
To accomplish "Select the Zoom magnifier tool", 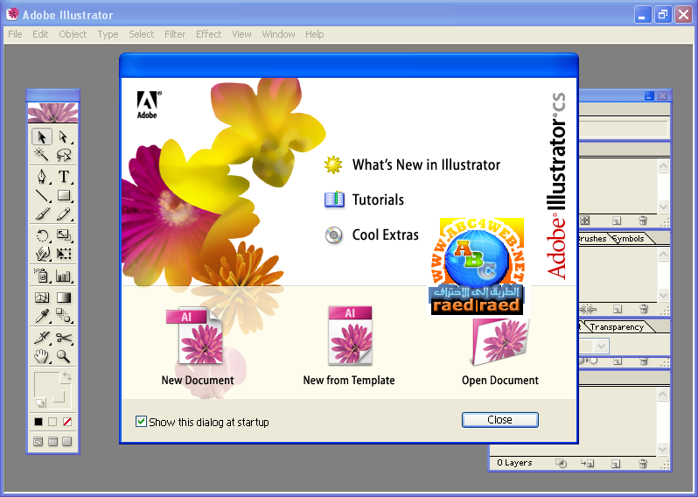I will (63, 356).
